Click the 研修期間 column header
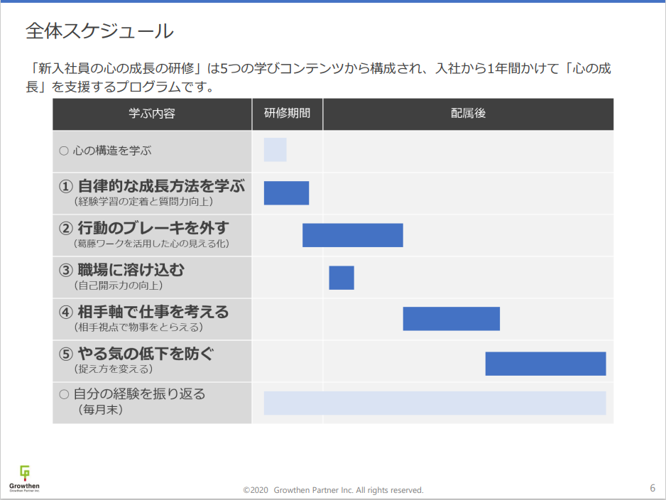The image size is (666, 500). (x=287, y=114)
